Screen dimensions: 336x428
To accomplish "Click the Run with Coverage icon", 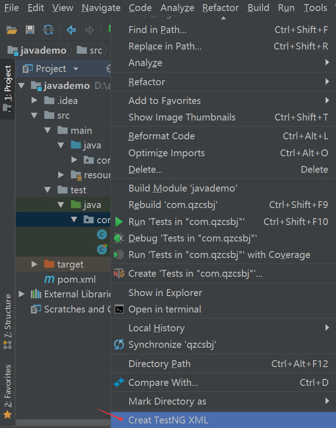I will click(119, 255).
